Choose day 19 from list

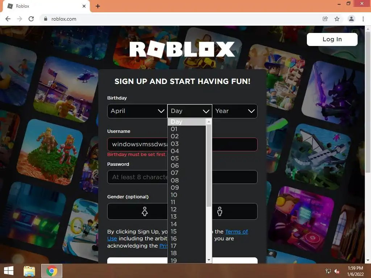(x=187, y=260)
